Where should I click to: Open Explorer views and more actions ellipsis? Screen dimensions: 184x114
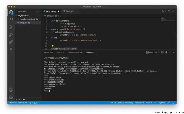pos(38,11)
